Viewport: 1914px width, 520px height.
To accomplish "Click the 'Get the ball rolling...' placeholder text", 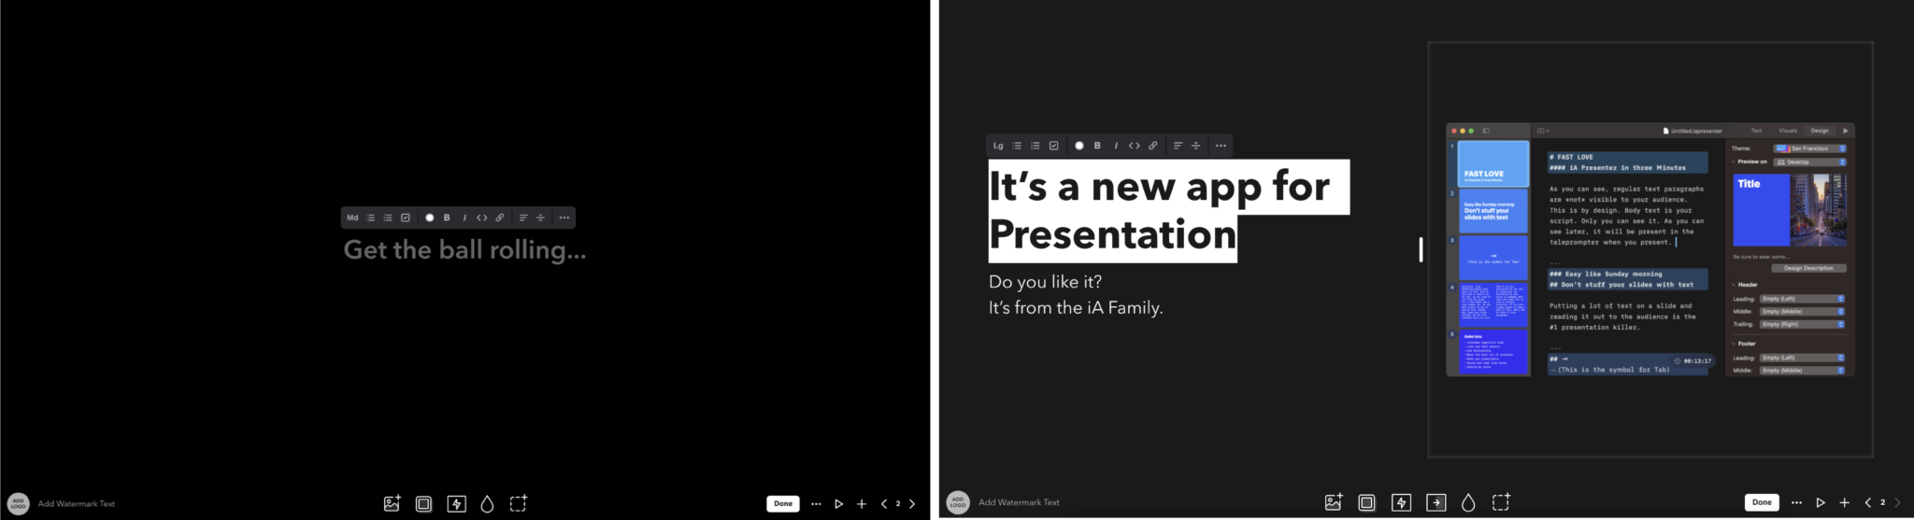I will (464, 249).
